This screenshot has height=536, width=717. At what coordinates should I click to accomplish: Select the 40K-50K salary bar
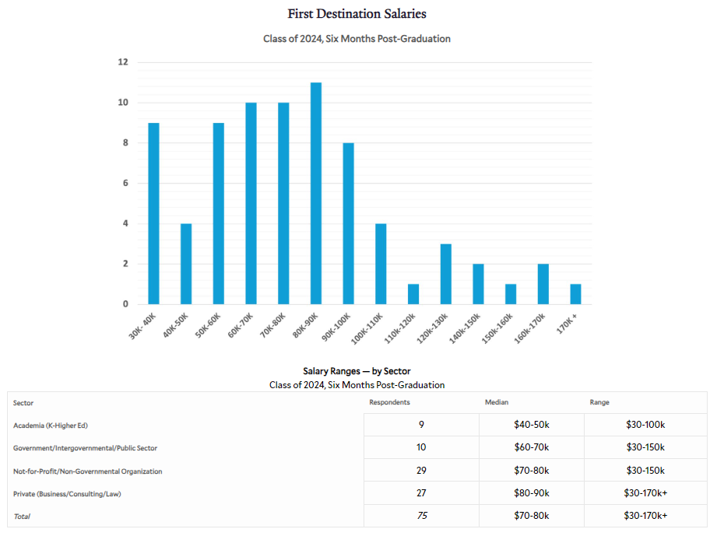pyautogui.click(x=186, y=264)
